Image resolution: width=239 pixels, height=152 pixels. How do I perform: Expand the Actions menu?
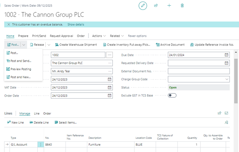(x=99, y=36)
